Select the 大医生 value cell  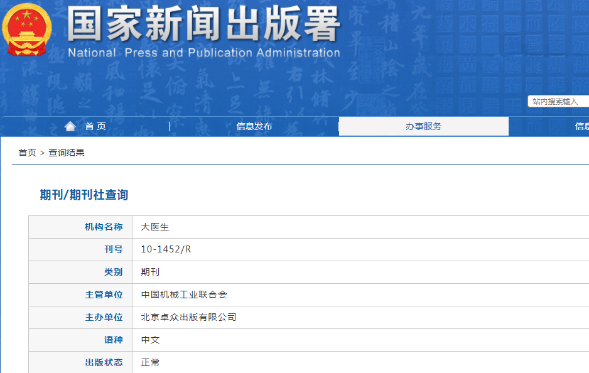coord(360,227)
